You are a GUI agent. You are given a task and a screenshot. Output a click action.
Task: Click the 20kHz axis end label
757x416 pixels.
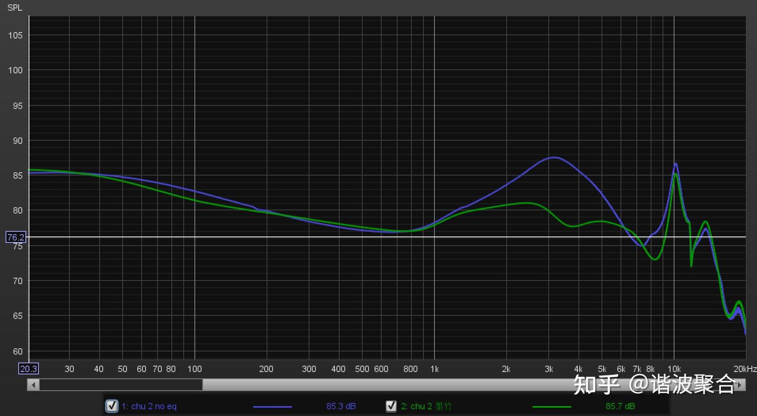745,369
